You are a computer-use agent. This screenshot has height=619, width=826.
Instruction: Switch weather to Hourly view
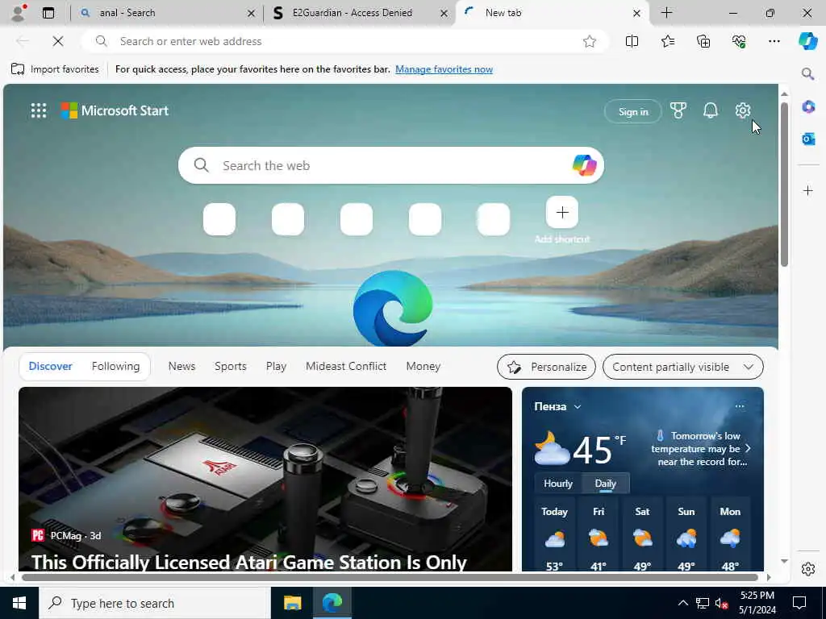[x=558, y=484]
